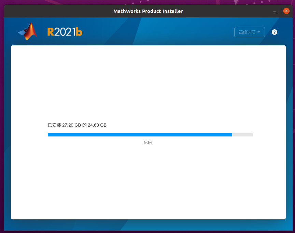
Task: Click the MATLAB logo icon
Action: point(28,31)
